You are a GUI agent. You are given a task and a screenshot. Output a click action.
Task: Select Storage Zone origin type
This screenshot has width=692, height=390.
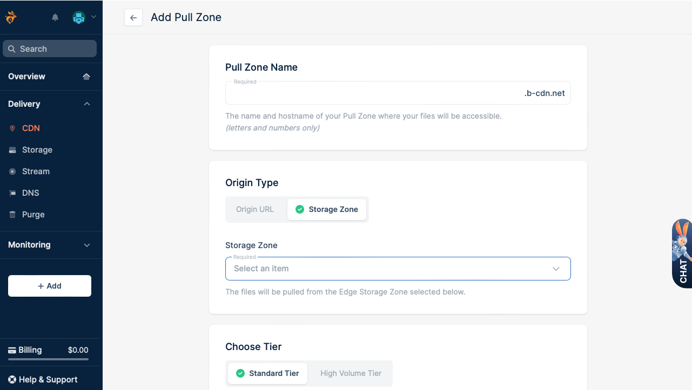[x=327, y=209]
